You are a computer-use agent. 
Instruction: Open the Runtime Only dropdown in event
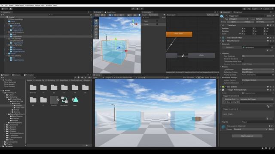pos(232,99)
